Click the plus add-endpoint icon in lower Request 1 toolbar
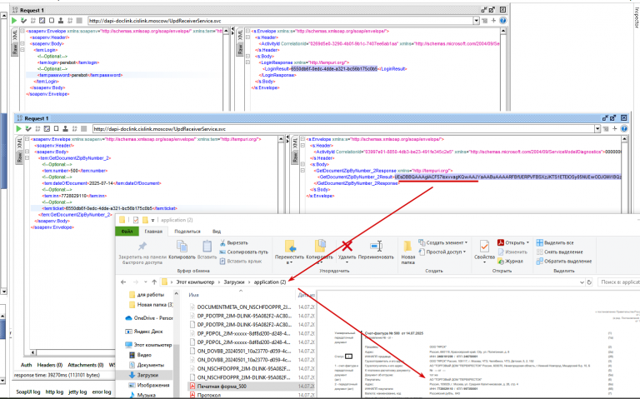The width and height of the screenshot is (640, 399). click(615, 128)
